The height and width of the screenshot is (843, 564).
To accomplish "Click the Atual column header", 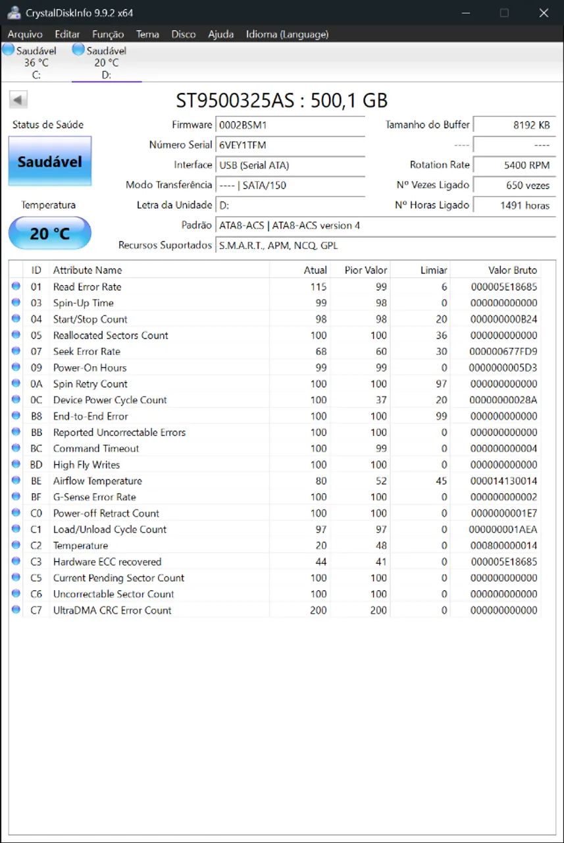I will click(x=299, y=270).
